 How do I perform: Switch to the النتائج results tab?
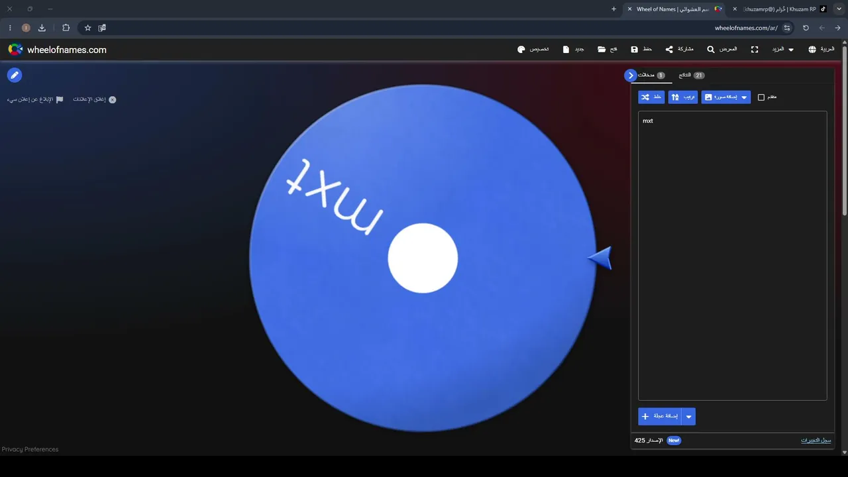pos(692,76)
